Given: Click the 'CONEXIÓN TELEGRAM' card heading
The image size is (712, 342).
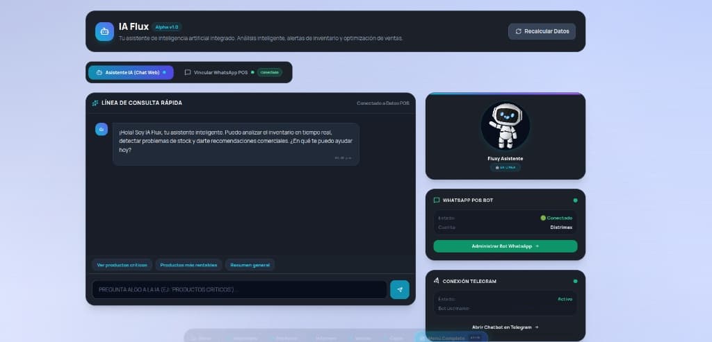Looking at the screenshot, I should 469,282.
